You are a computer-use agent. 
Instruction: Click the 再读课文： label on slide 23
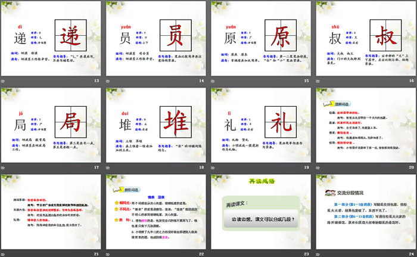click(x=236, y=204)
